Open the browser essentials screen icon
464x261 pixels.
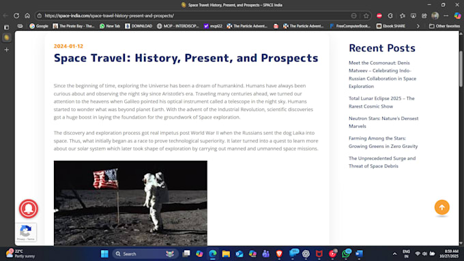[x=414, y=16]
